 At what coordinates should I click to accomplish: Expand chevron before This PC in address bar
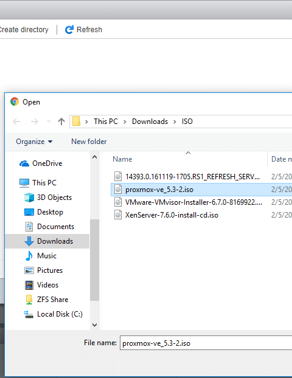[86, 122]
